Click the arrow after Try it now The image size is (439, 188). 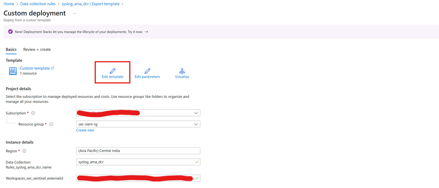point(146,32)
